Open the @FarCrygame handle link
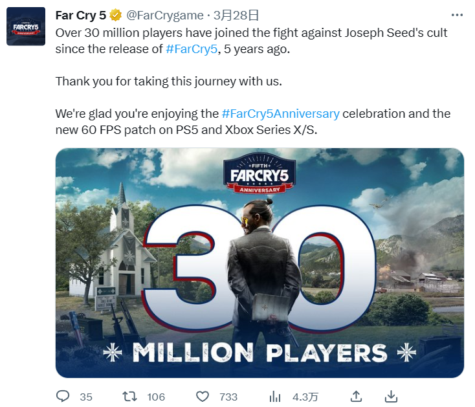475x407 pixels. (x=164, y=15)
